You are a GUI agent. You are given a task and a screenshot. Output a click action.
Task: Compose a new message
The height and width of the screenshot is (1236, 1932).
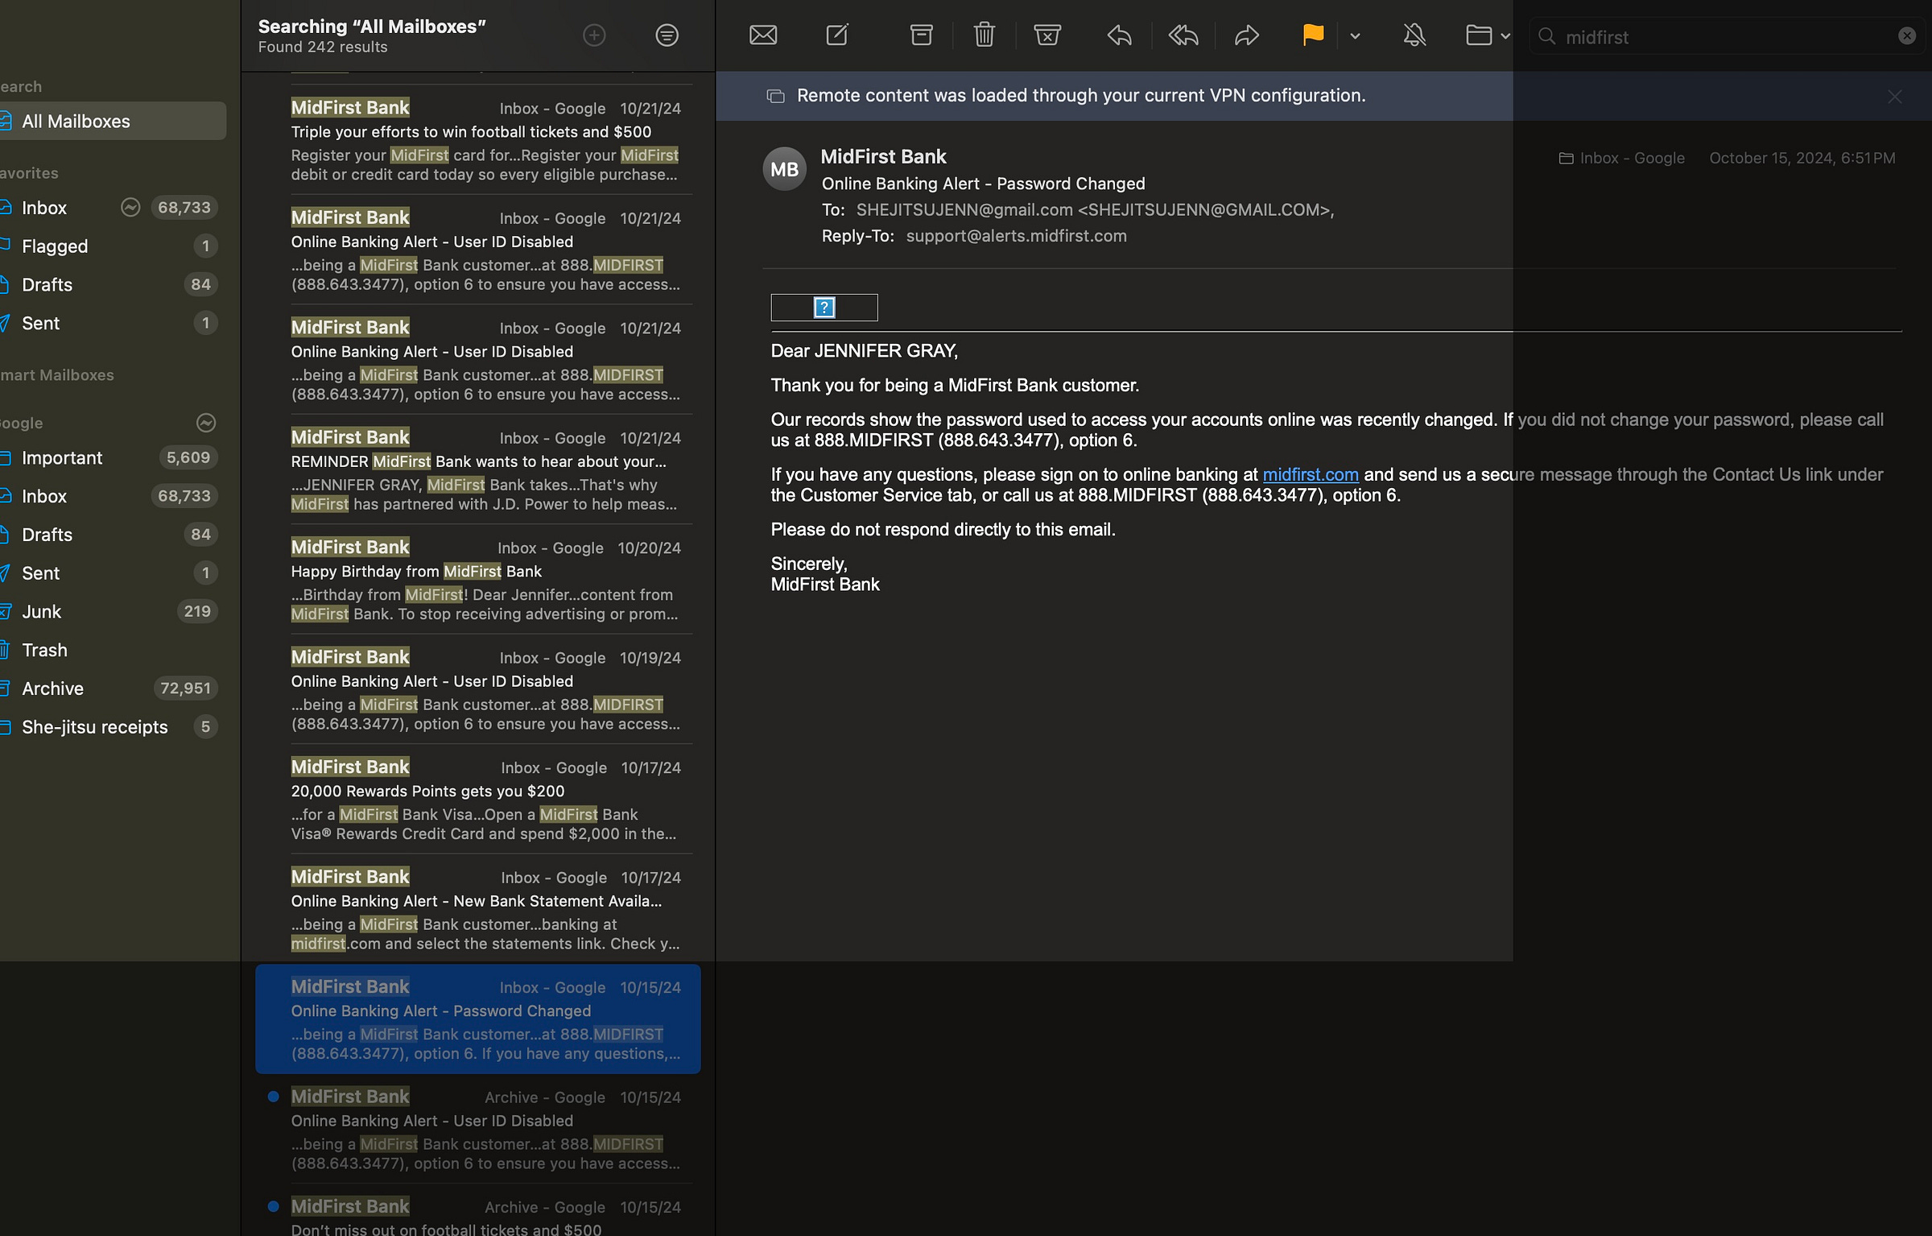tap(837, 35)
